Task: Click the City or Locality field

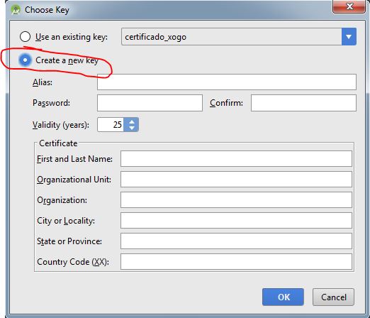Action: click(x=236, y=221)
